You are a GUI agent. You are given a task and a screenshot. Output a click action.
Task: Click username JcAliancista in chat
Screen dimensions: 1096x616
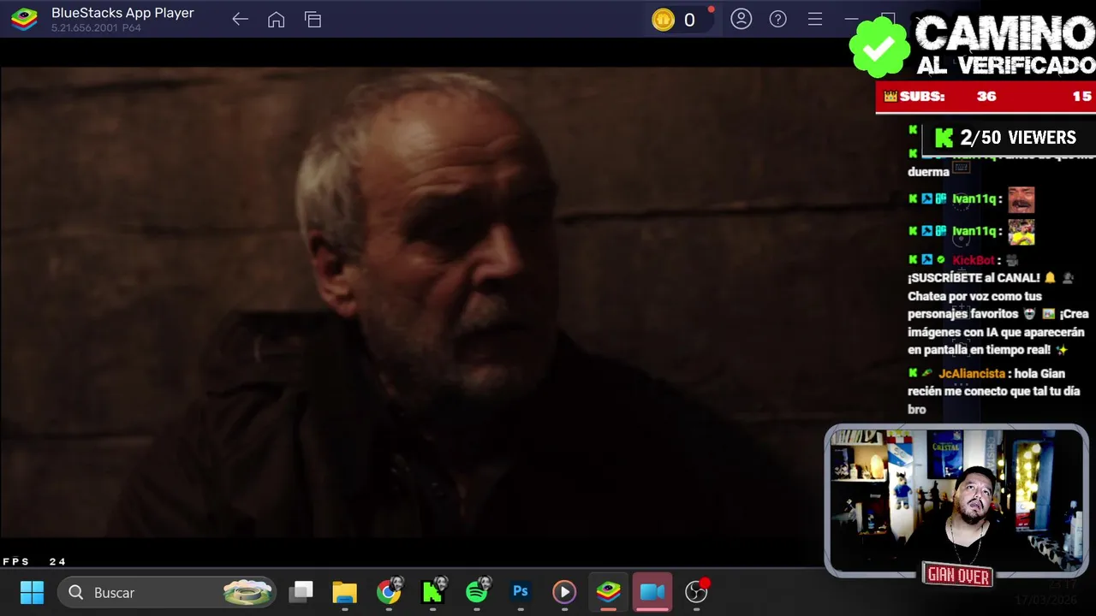click(x=971, y=374)
